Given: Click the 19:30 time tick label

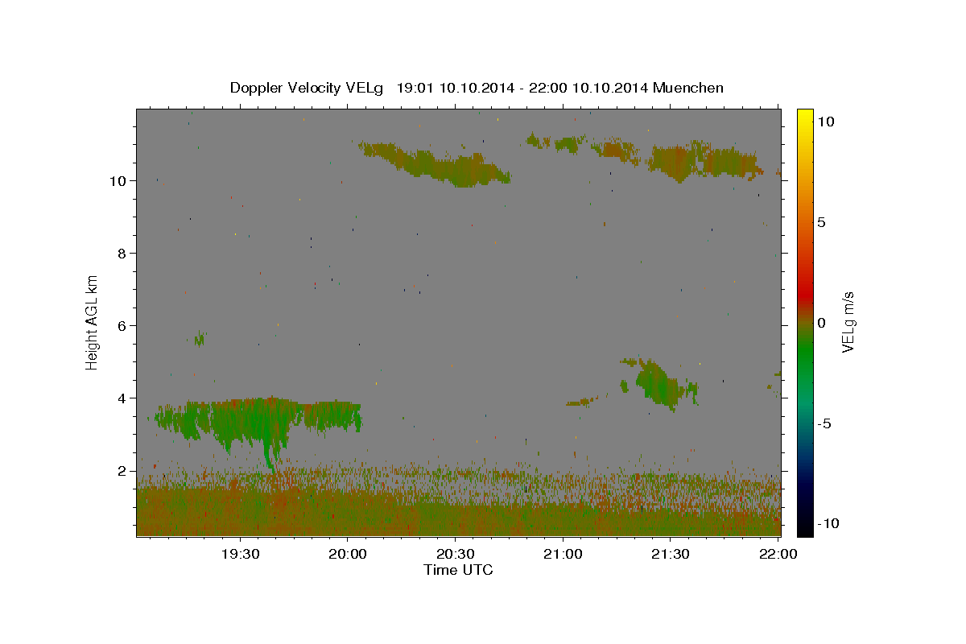Looking at the screenshot, I should [x=240, y=555].
